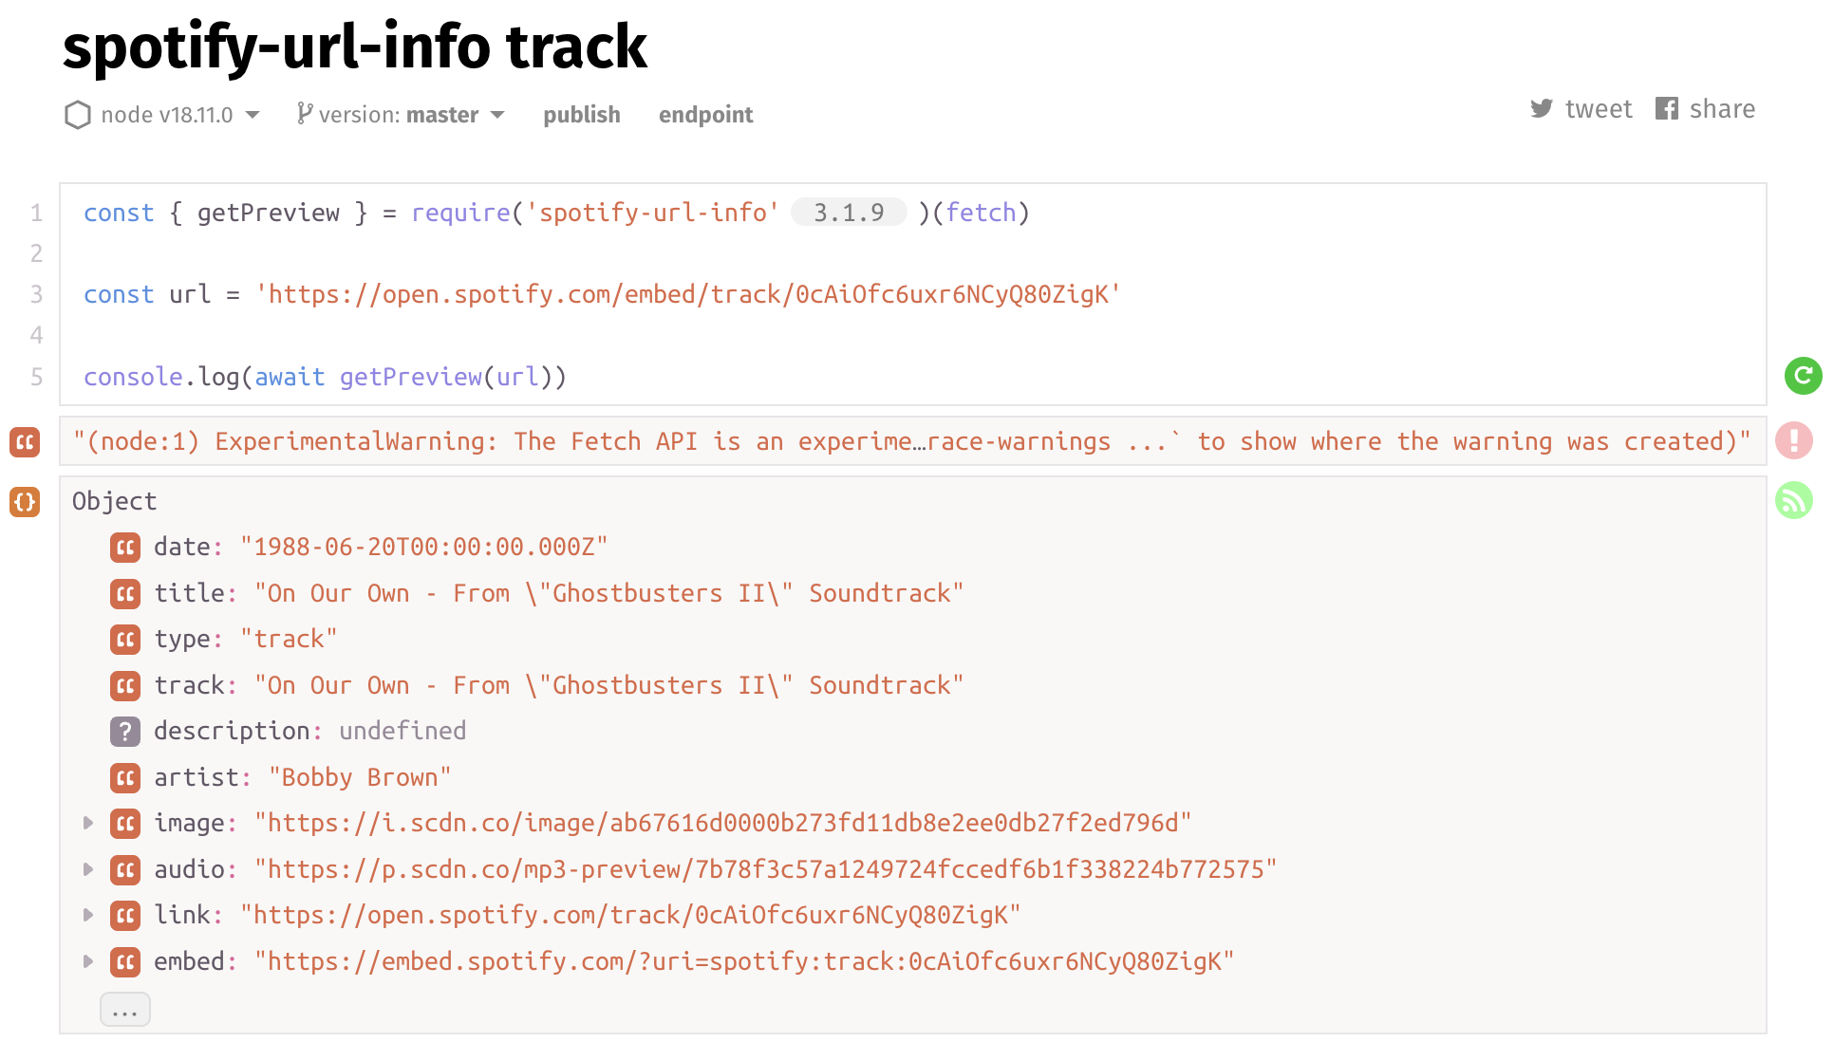
Task: Click the node hexagon icon
Action: pos(78,115)
